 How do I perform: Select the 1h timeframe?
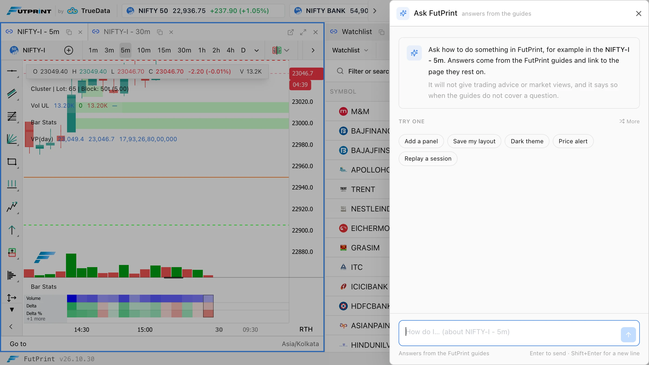click(202, 50)
